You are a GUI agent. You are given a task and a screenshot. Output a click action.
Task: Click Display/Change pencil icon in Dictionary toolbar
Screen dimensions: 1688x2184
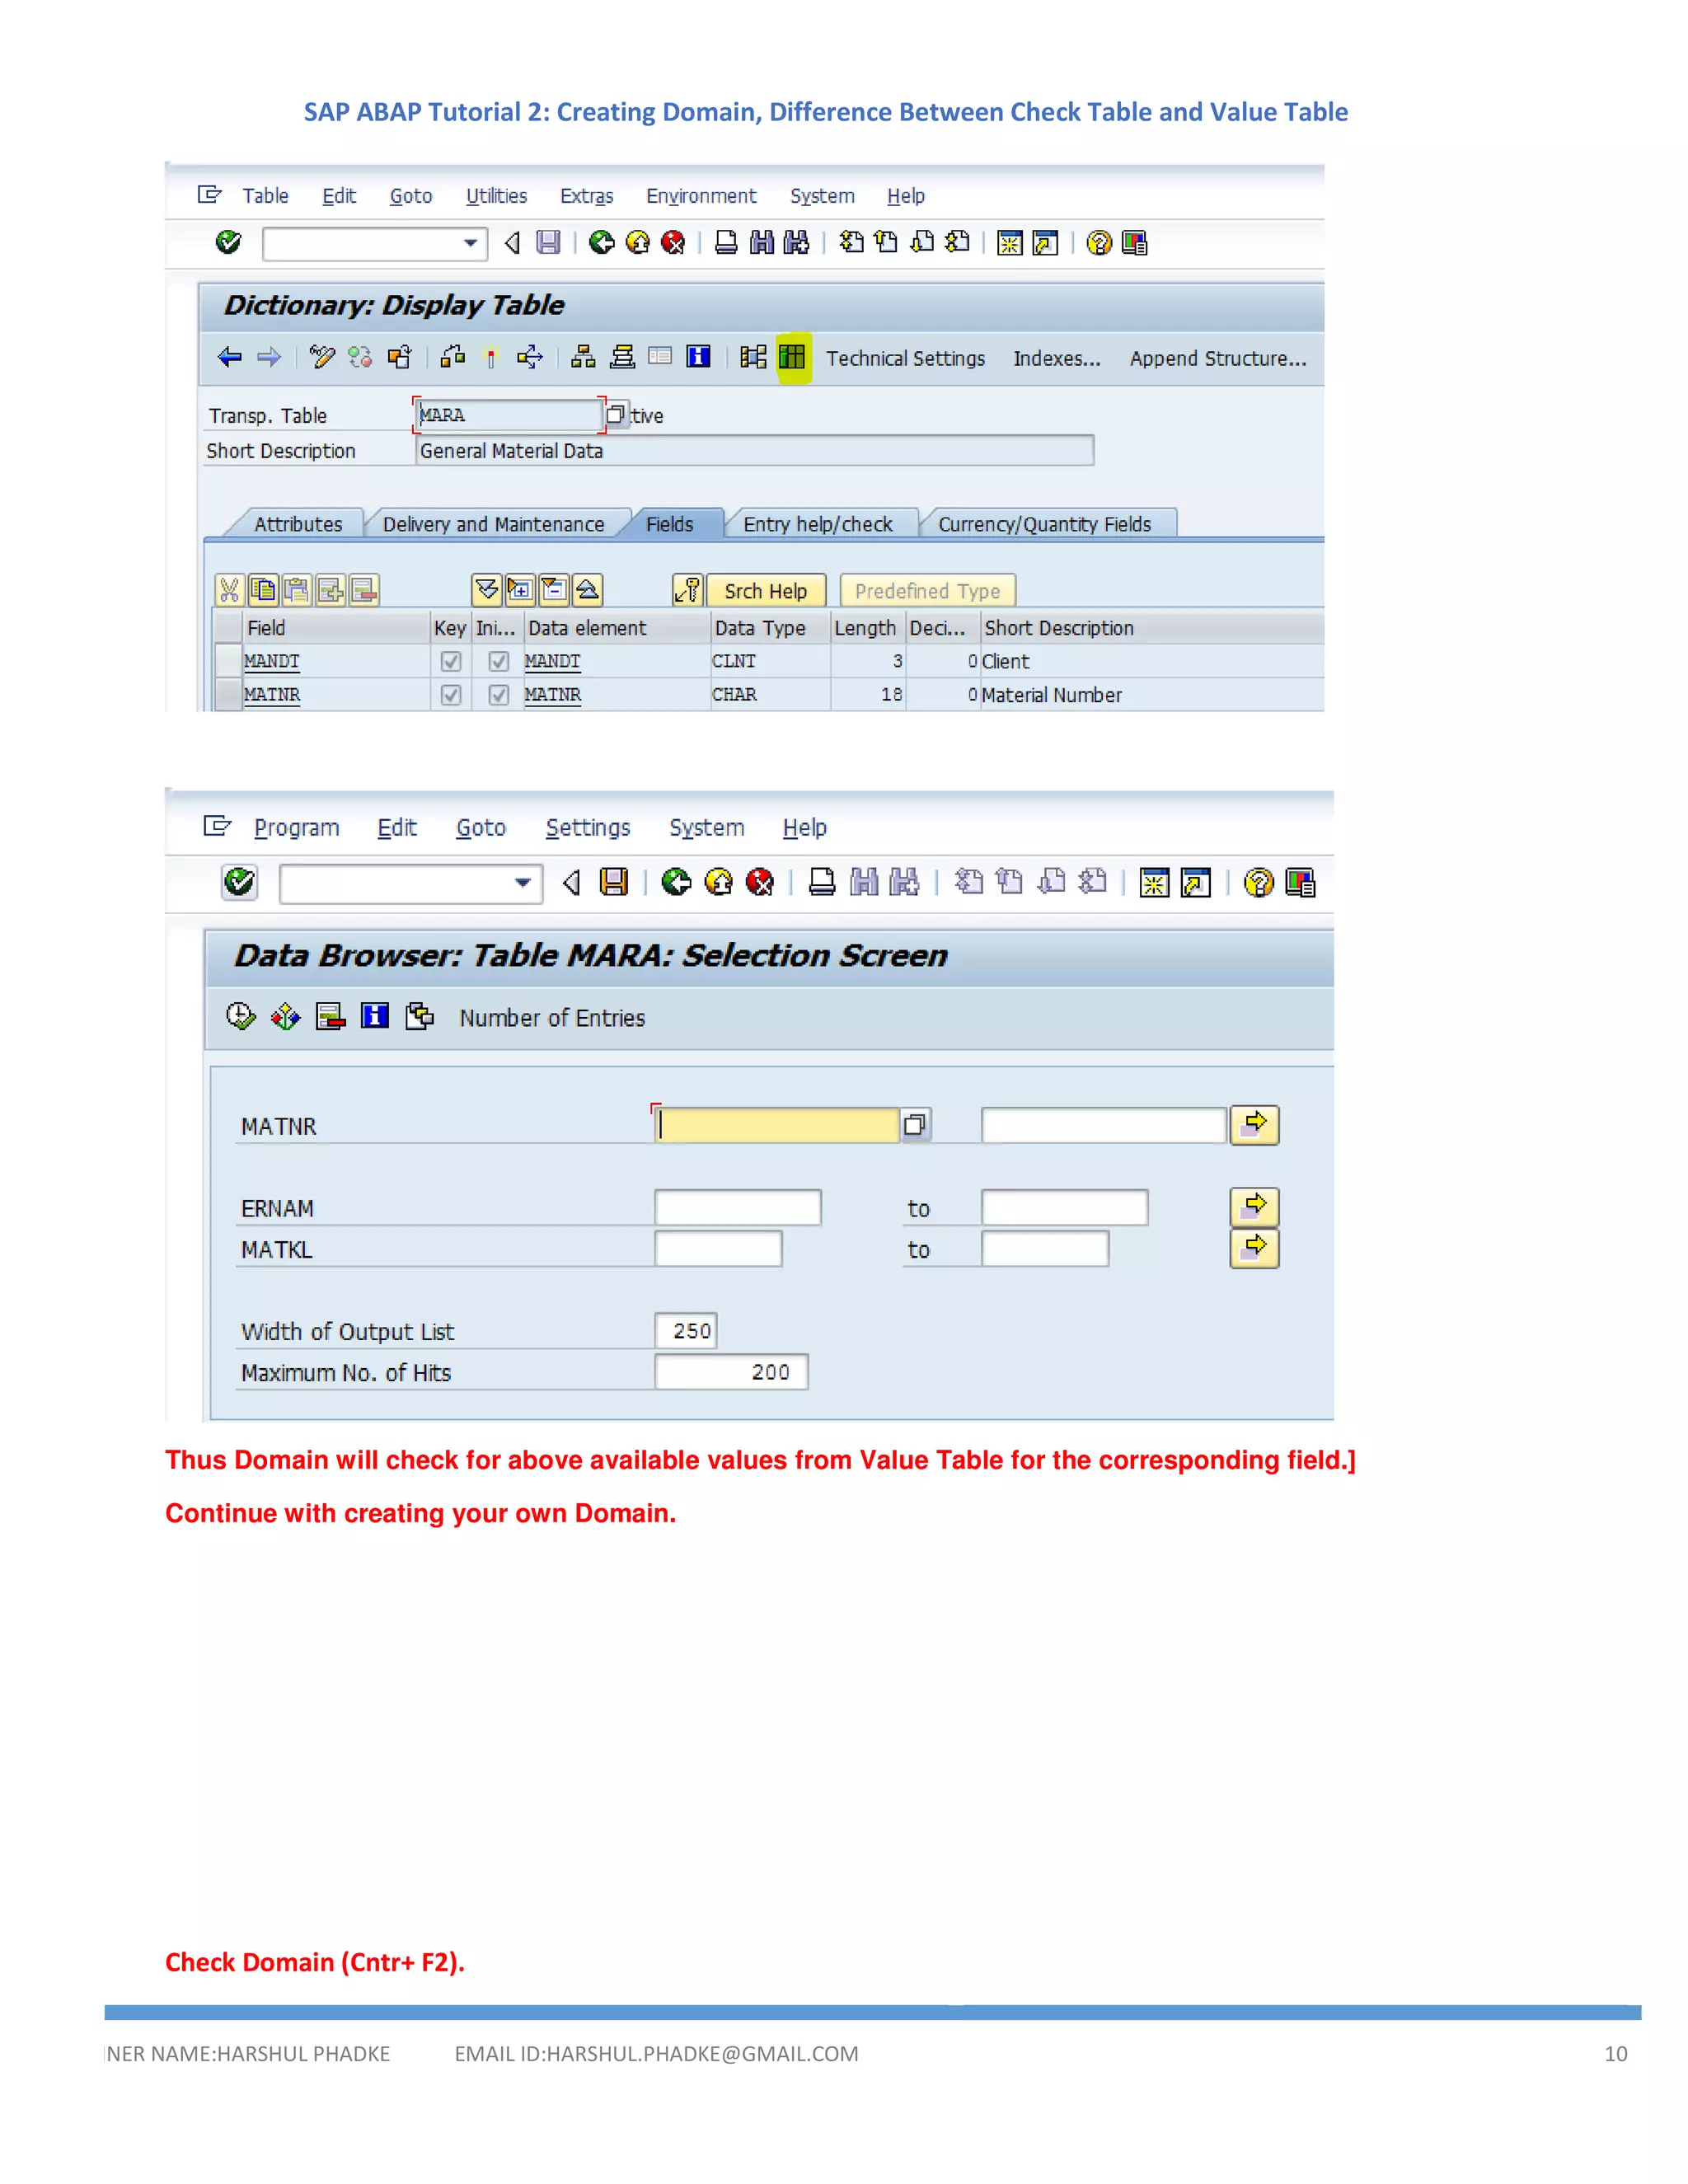coord(322,357)
